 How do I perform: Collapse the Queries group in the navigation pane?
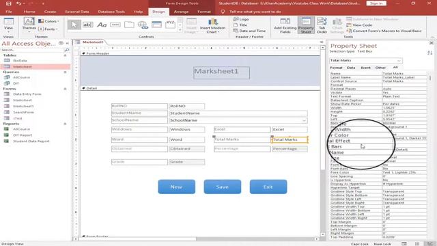pyautogui.click(x=66, y=72)
